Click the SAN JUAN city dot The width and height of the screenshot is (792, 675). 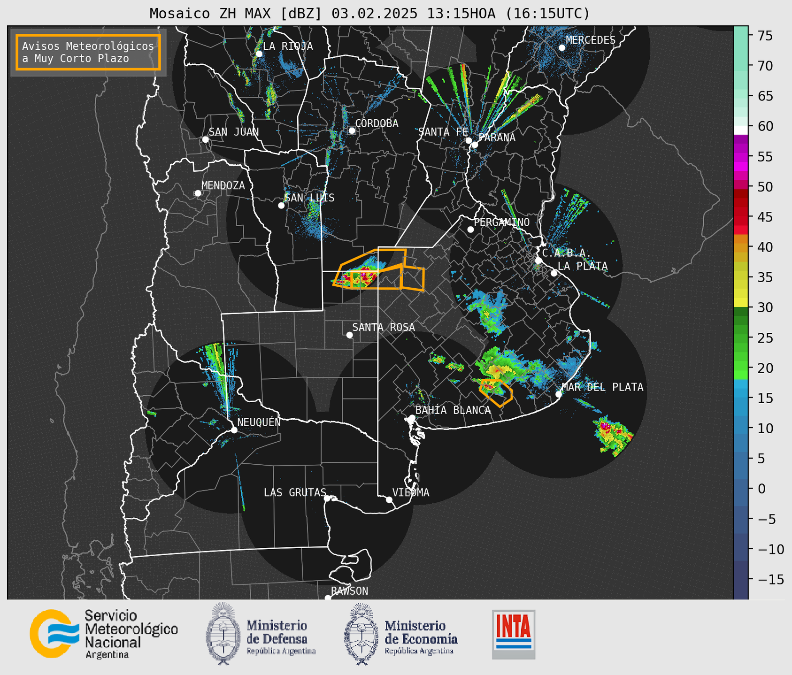pyautogui.click(x=205, y=139)
